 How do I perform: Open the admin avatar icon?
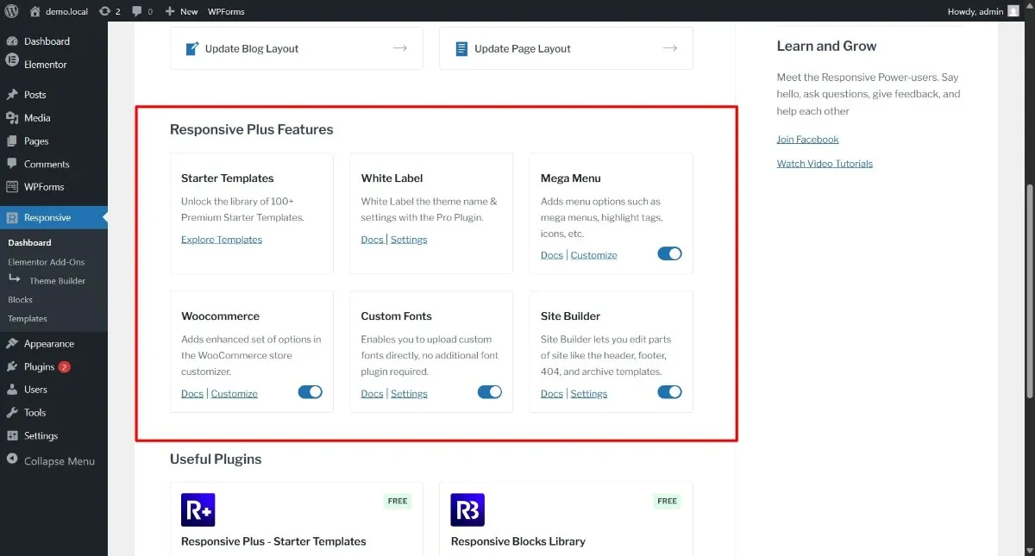tap(1013, 11)
